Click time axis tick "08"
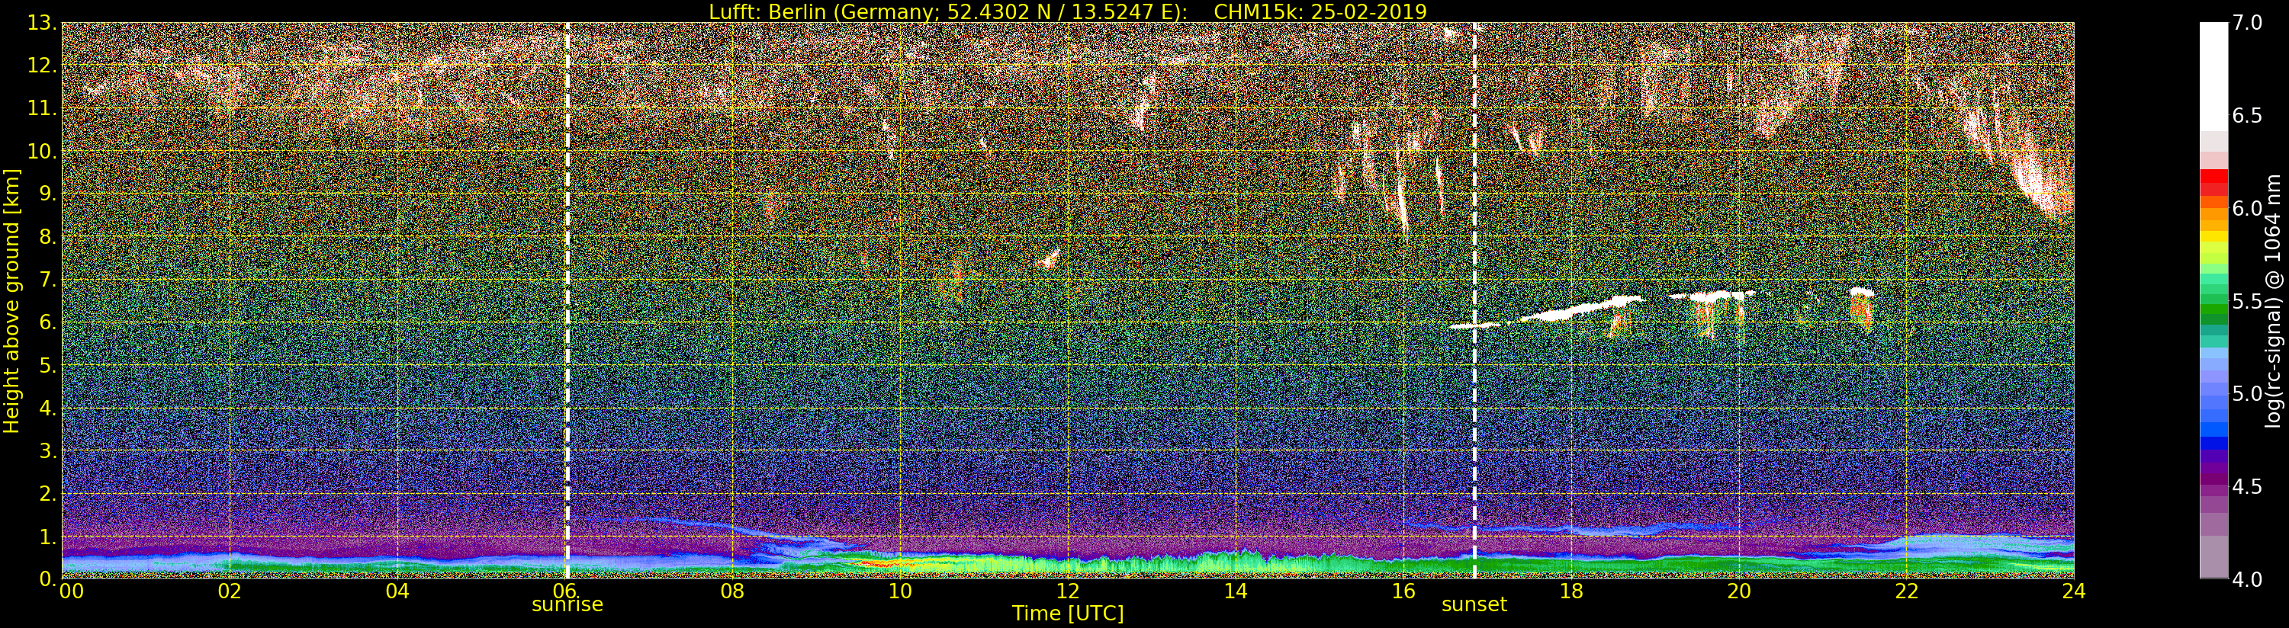The height and width of the screenshot is (628, 2289). [x=732, y=591]
